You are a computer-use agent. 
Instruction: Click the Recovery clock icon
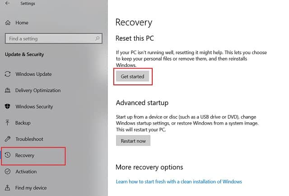pyautogui.click(x=8, y=155)
